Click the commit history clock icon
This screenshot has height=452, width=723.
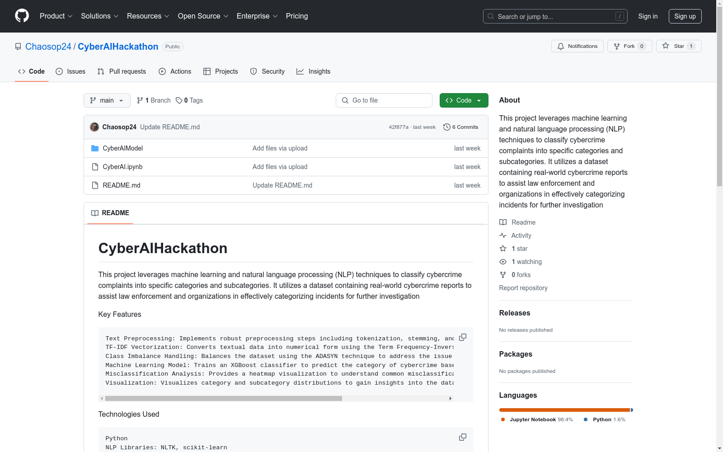tap(447, 127)
